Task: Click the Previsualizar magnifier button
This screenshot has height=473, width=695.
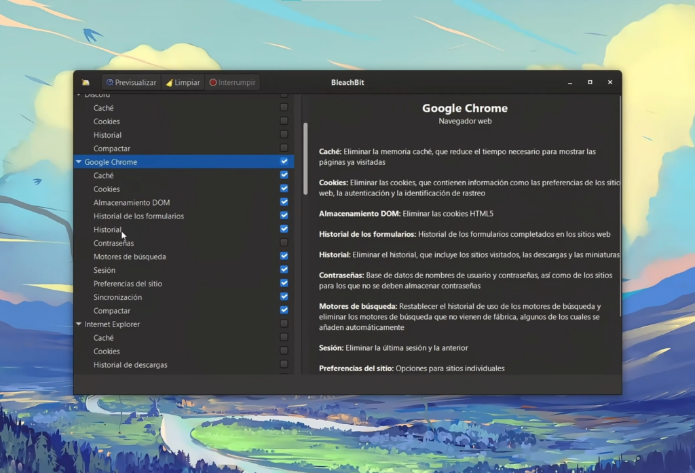Action: coord(131,83)
